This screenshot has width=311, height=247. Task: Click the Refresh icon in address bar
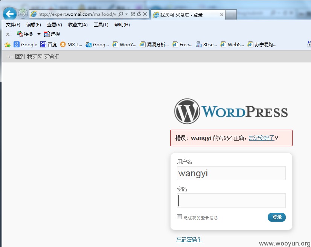[x=139, y=14]
